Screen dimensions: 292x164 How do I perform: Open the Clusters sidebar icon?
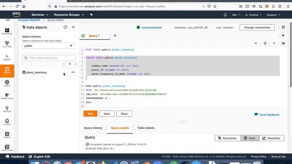[x=7, y=44]
